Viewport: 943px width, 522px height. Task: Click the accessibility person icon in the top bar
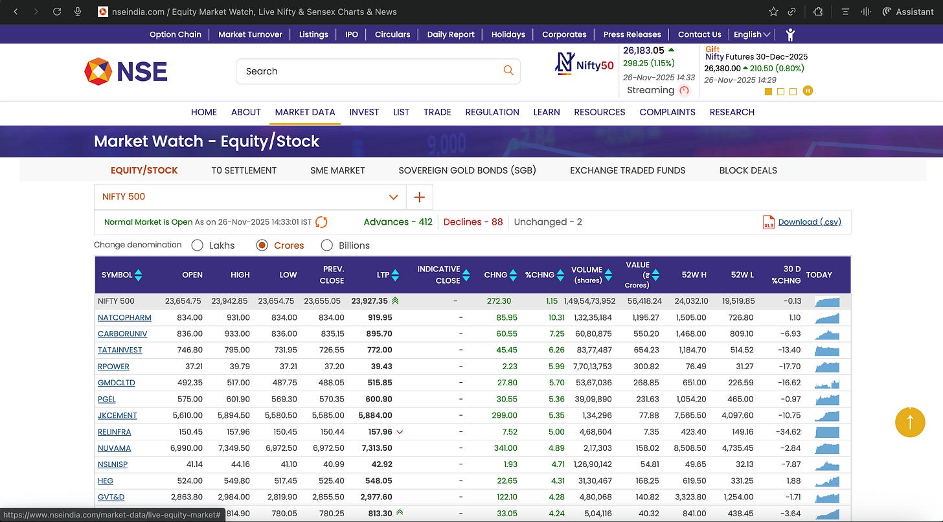tap(790, 34)
